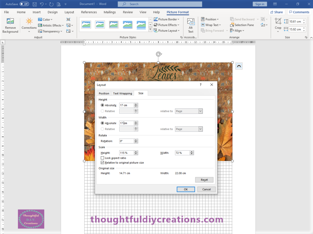Click OK to confirm layout size
Viewport: 313px width, 234px height.
186,189
